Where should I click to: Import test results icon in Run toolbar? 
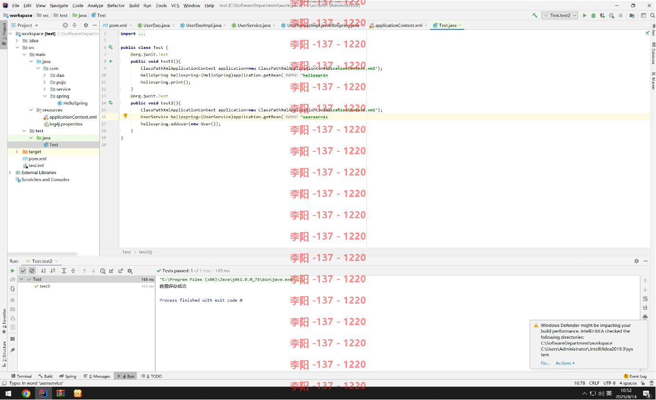point(112,270)
